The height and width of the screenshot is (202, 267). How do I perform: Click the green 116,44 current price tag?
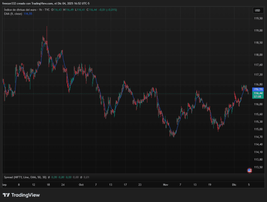point(258,93)
